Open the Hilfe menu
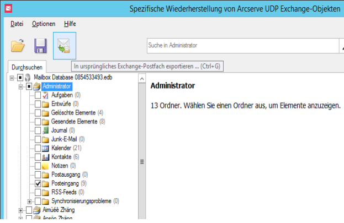 [70, 24]
